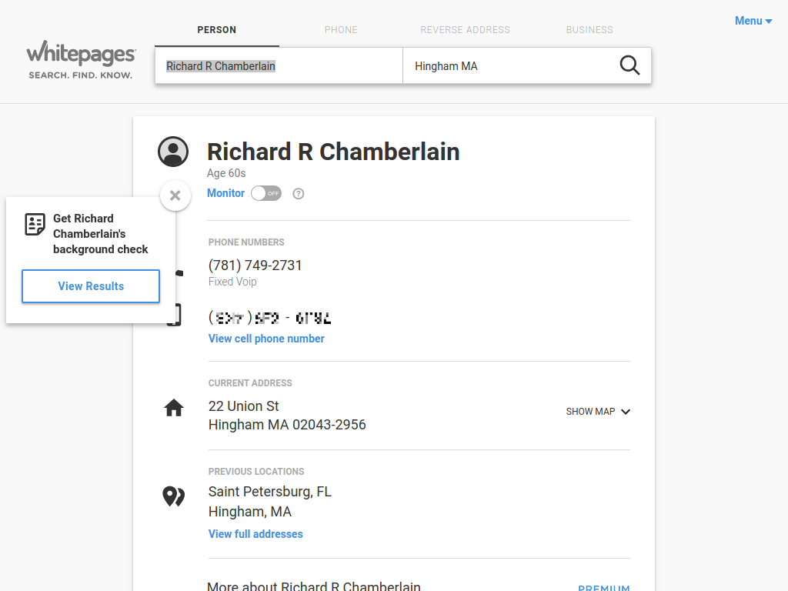Image resolution: width=788 pixels, height=591 pixels.
Task: Click the map pins previous locations icon
Action: coord(174,496)
